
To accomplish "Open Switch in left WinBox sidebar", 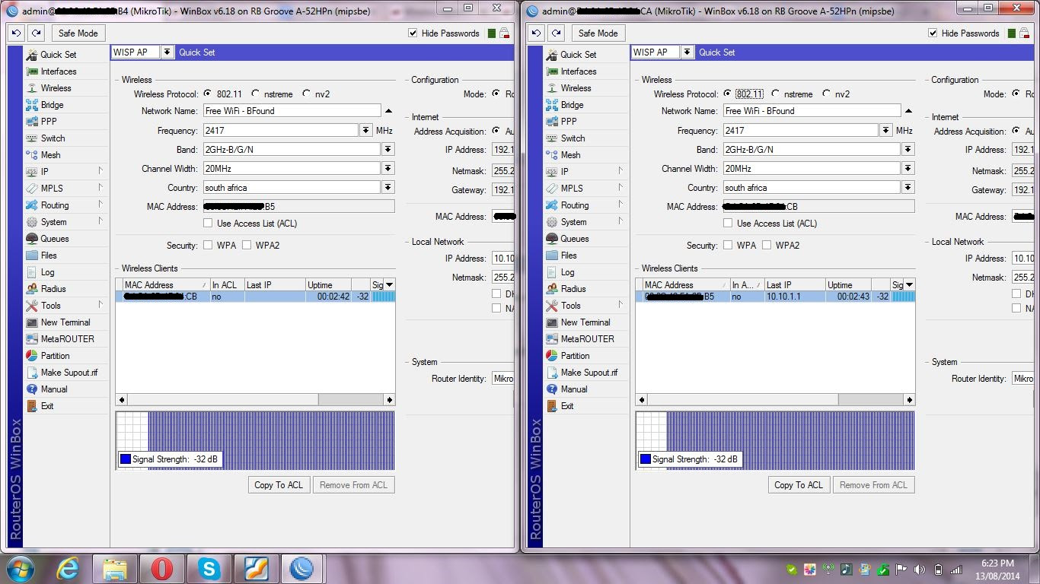I will 53,138.
